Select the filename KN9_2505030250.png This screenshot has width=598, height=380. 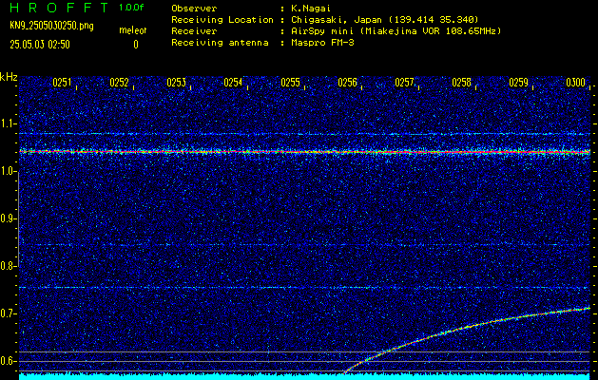click(51, 26)
